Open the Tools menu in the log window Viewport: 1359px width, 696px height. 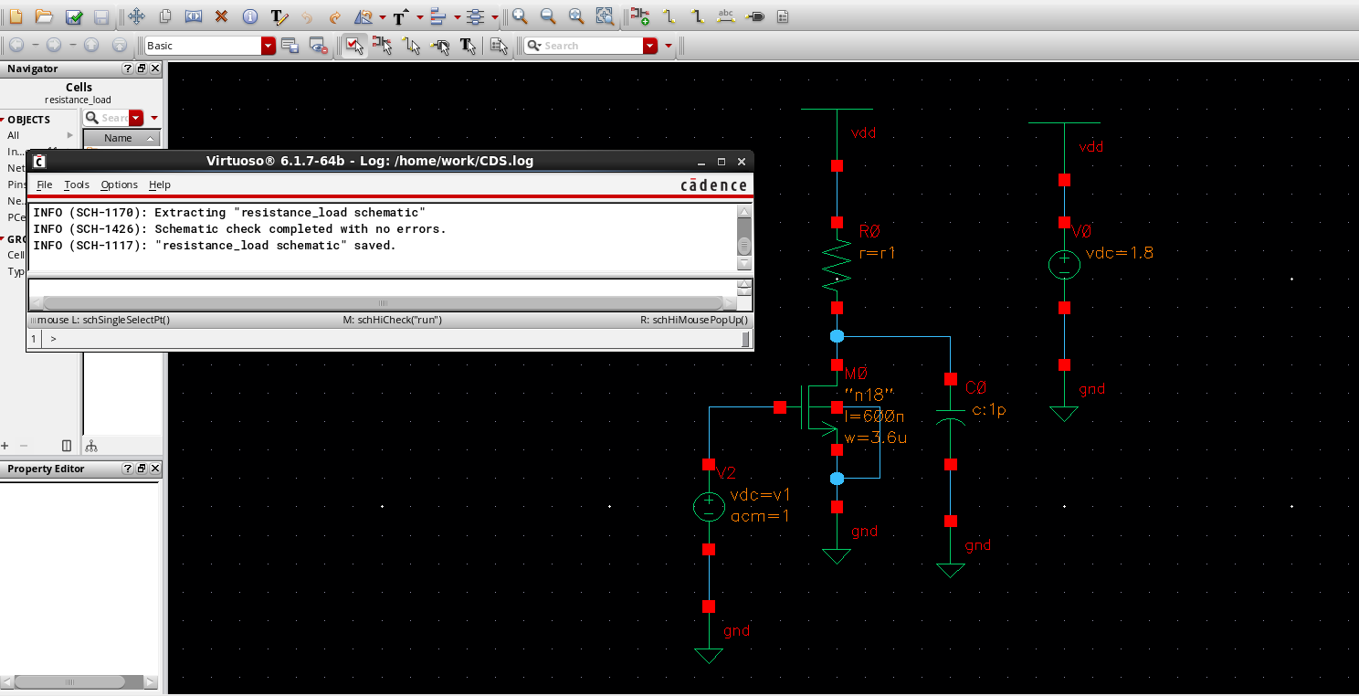[x=77, y=185]
